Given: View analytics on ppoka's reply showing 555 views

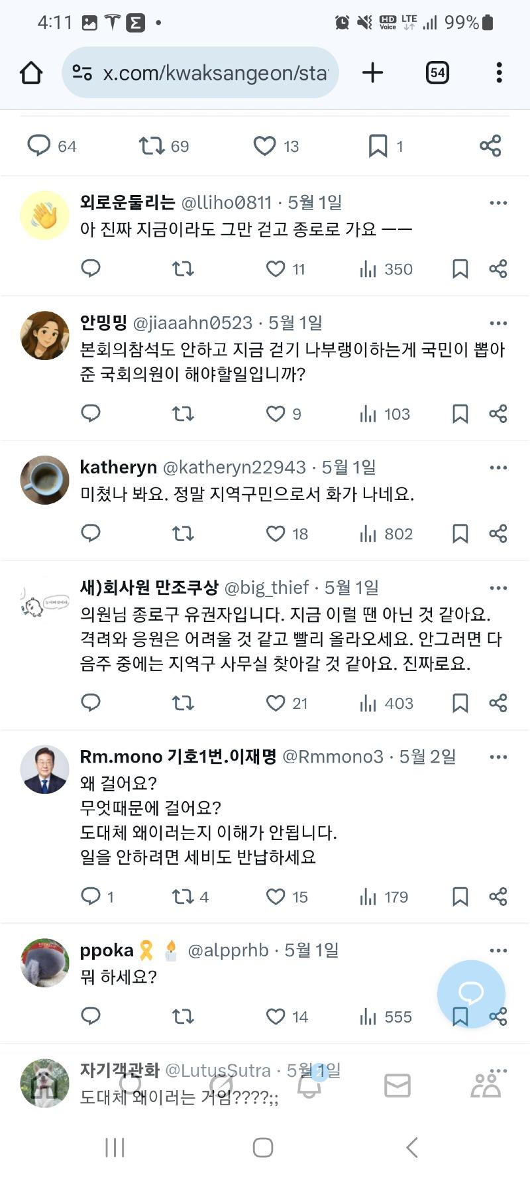Looking at the screenshot, I should 384,1017.
